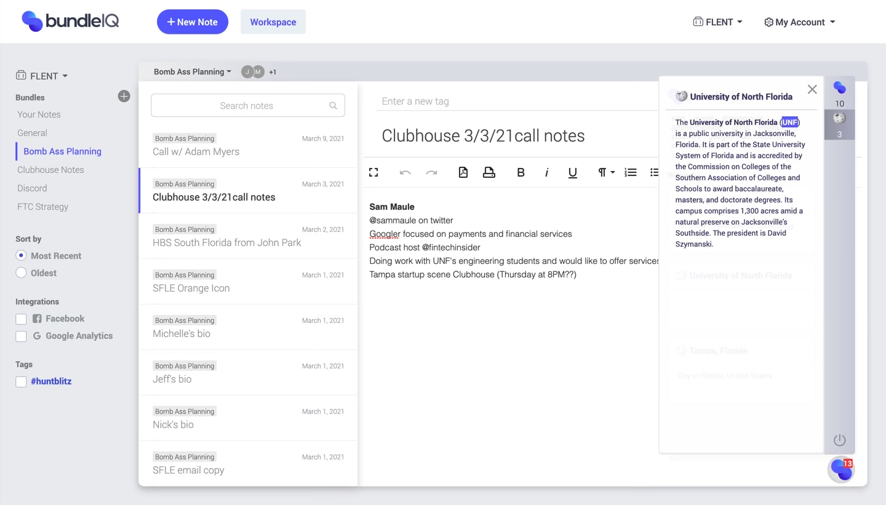This screenshot has width=886, height=505.
Task: Open Wikipedia results icon showing 3
Action: click(839, 124)
